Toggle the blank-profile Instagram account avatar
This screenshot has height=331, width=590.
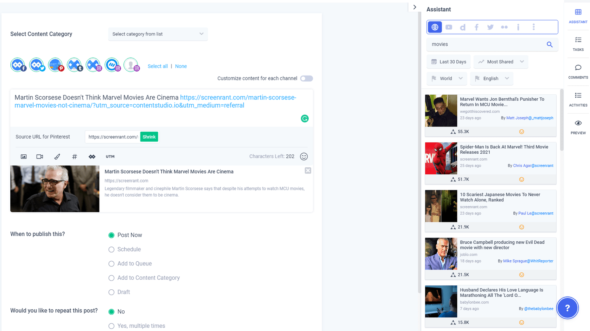click(131, 65)
